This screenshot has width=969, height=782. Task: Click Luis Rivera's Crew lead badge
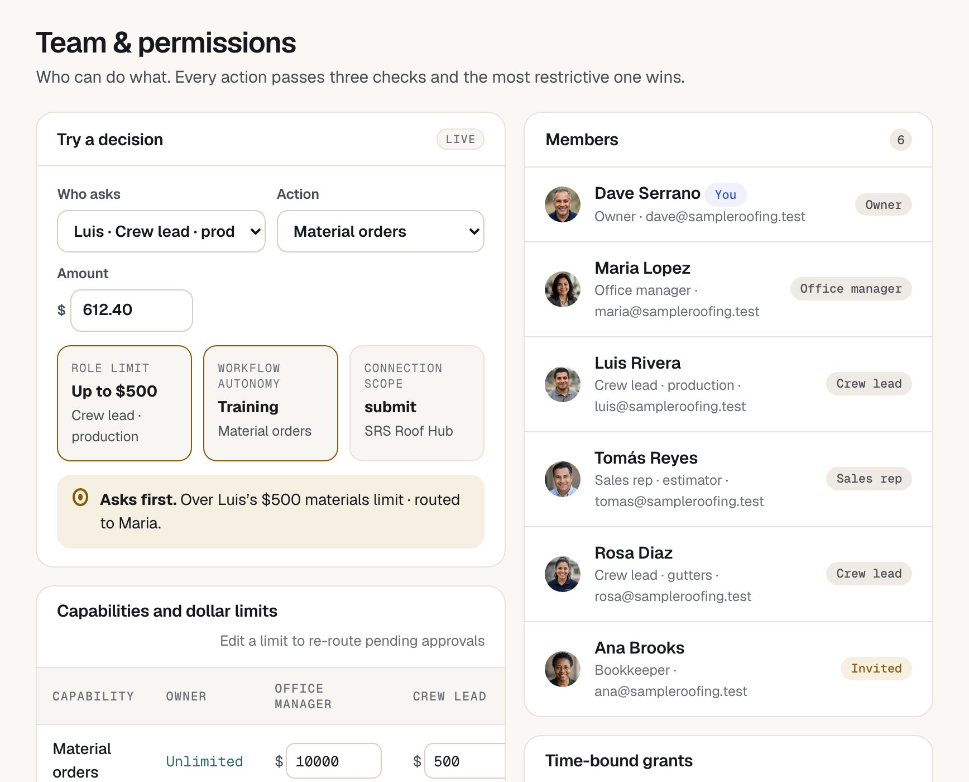(869, 384)
